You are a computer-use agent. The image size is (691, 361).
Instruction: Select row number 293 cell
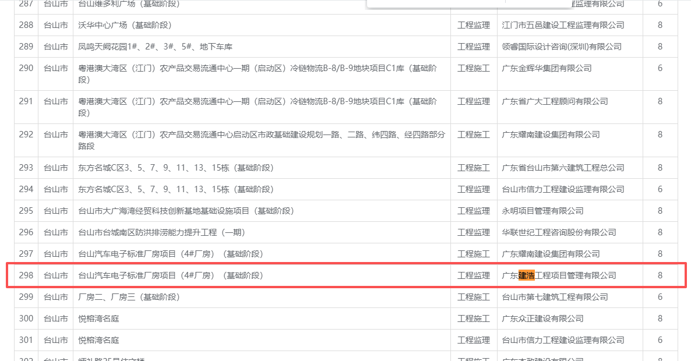coord(26,168)
